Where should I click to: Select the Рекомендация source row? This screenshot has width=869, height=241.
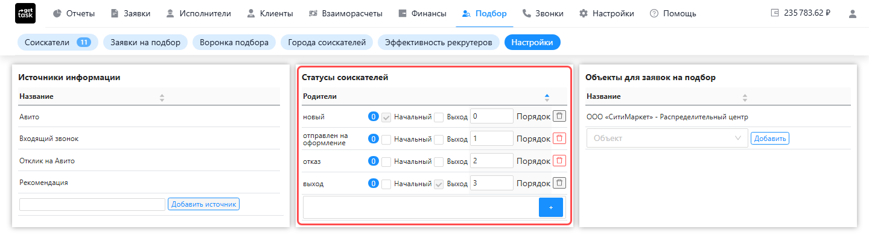149,182
